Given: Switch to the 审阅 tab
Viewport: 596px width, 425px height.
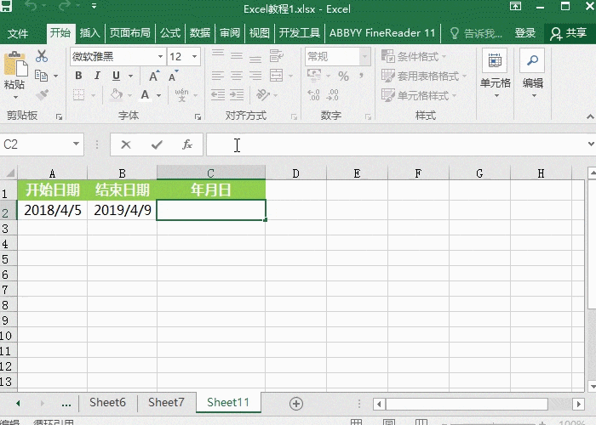Looking at the screenshot, I should [230, 33].
